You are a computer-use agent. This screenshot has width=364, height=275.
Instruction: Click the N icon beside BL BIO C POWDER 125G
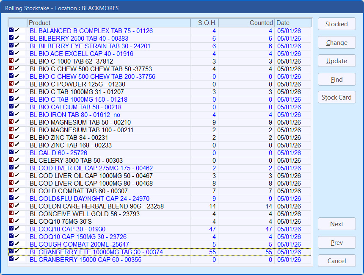(x=11, y=84)
